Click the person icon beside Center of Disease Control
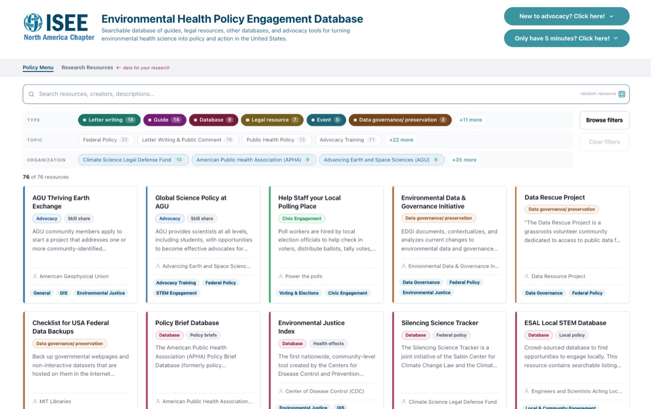The image size is (651, 409). click(x=280, y=391)
